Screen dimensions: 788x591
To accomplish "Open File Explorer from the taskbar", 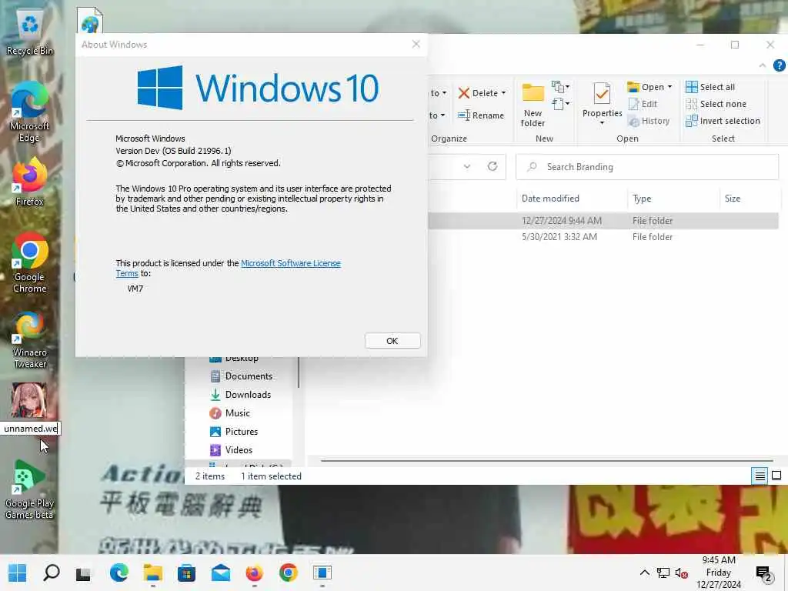I will tap(153, 573).
